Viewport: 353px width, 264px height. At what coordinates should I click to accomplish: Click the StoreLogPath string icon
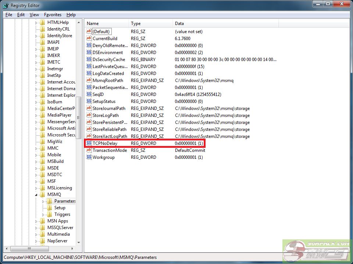point(89,115)
